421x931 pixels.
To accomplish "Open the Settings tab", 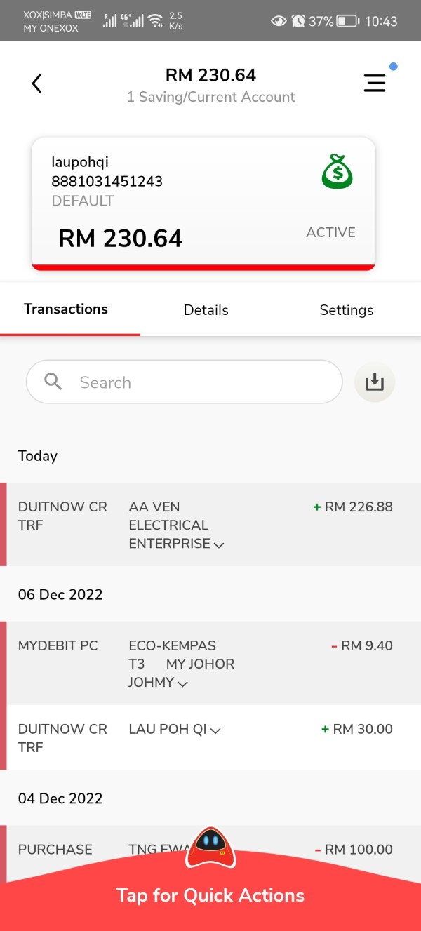I will pos(346,310).
